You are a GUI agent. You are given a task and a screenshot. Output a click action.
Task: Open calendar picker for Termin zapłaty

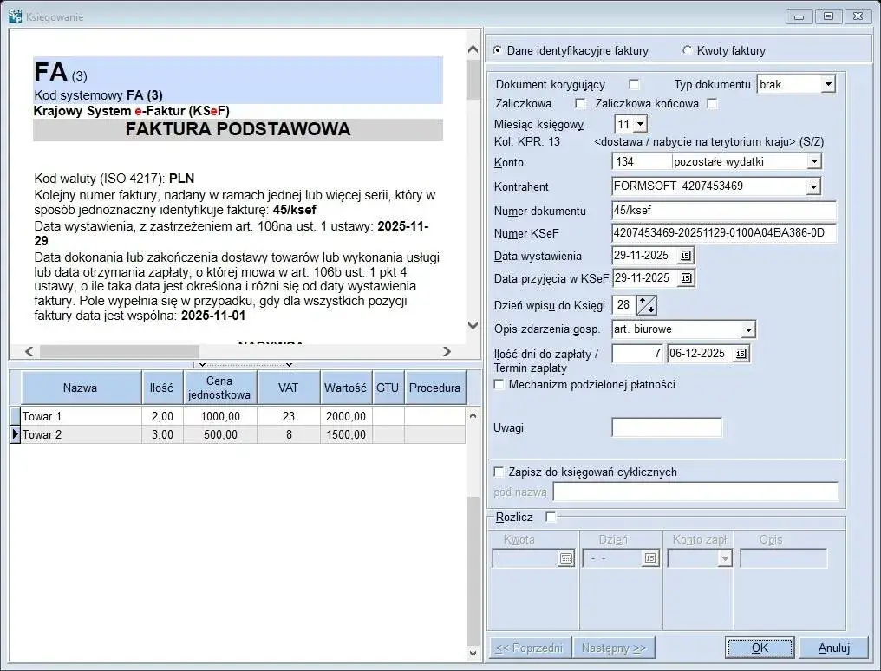coord(741,354)
